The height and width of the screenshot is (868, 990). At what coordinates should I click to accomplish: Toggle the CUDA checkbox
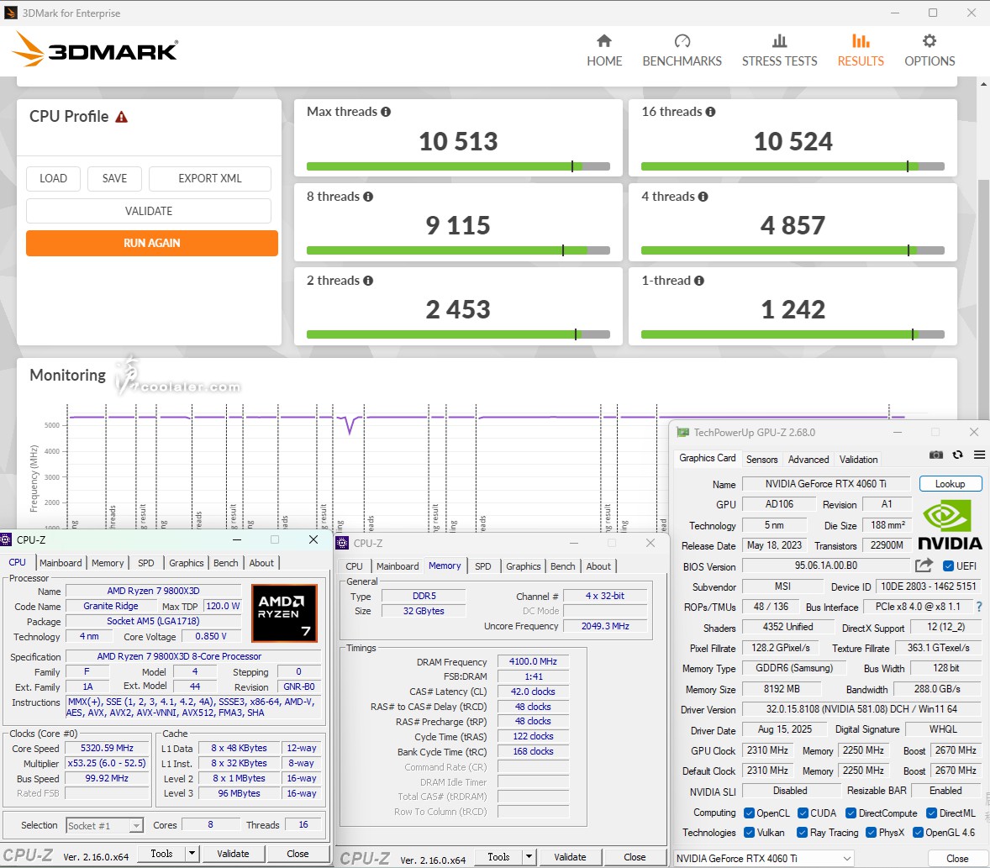[x=803, y=813]
